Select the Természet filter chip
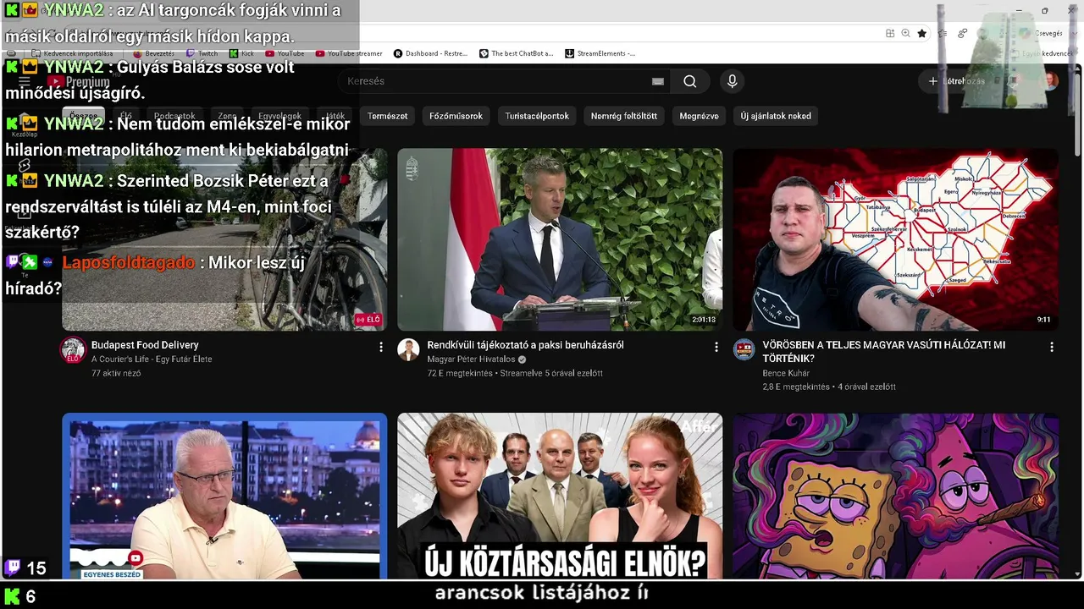Viewport: 1084px width, 609px height. [x=387, y=116]
